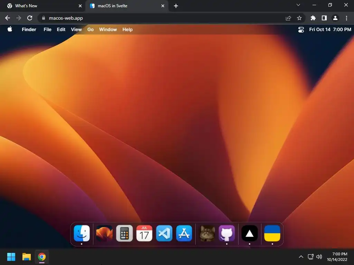This screenshot has height=265, width=354.
Task: Reload the macos-web.app page
Action: coord(30,18)
